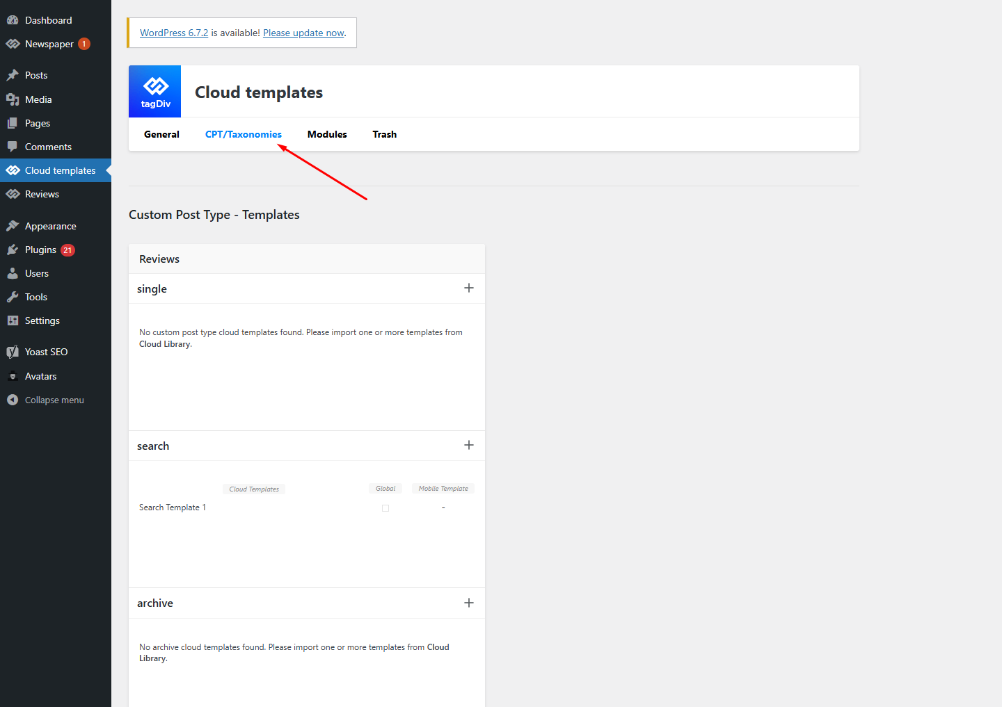Click the Cloud templates page title
This screenshot has width=1002, height=707.
tap(259, 92)
